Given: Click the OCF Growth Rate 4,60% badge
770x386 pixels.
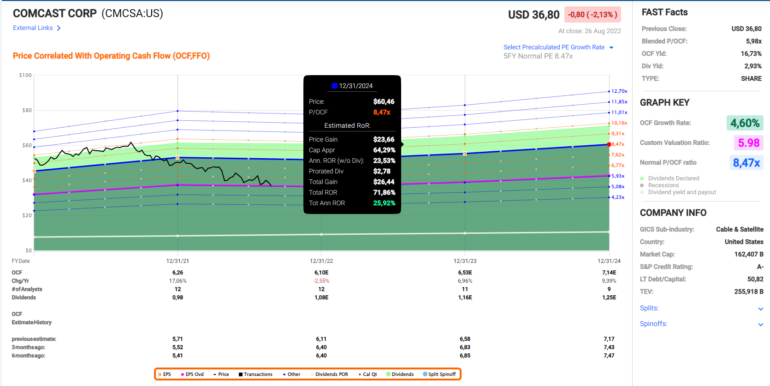Looking at the screenshot, I should pos(745,123).
